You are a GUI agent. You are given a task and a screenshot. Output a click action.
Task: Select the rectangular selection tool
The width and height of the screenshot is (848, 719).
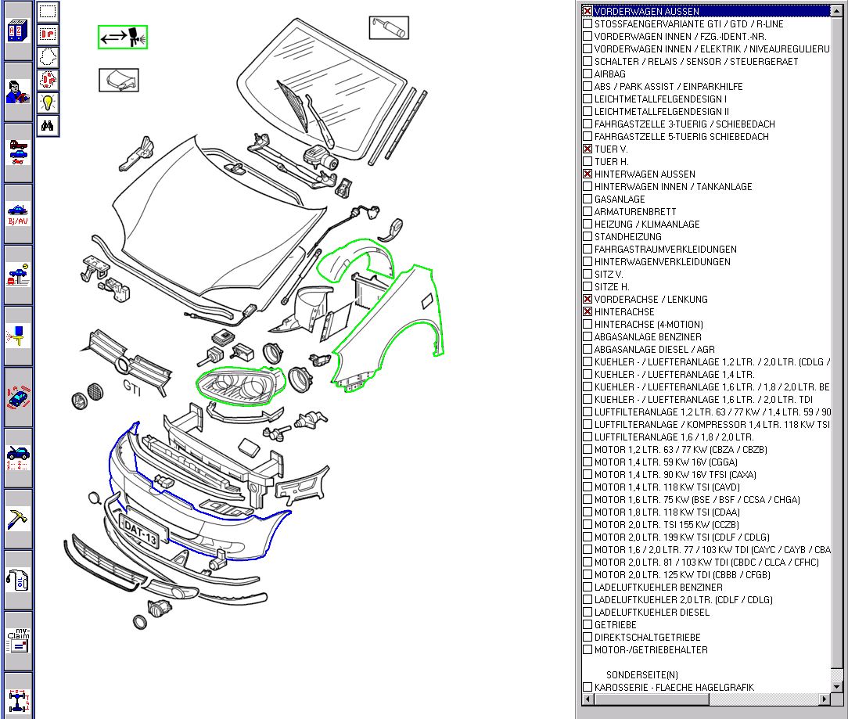[49, 13]
